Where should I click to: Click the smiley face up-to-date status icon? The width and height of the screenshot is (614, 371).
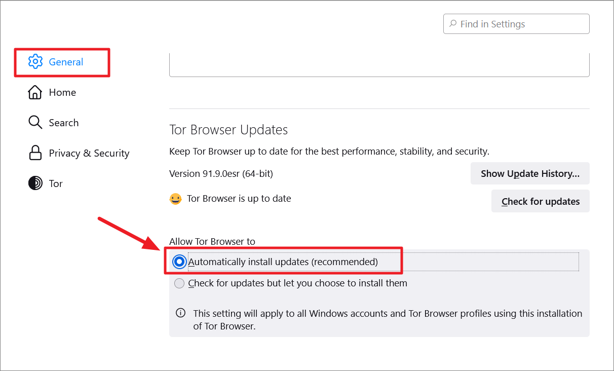pyautogui.click(x=175, y=199)
